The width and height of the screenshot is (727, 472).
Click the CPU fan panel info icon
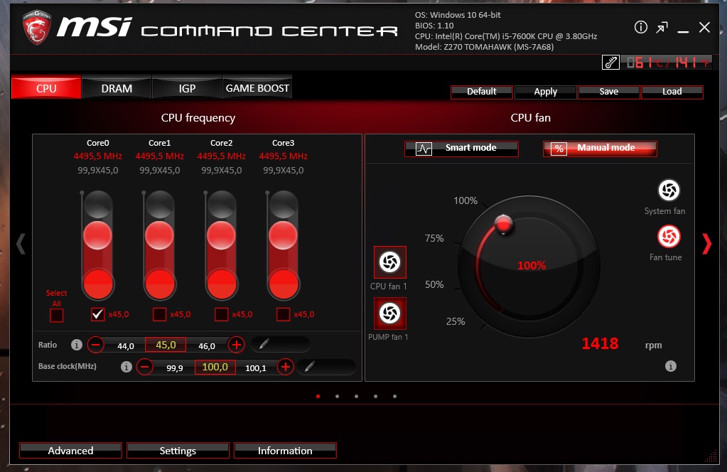670,366
